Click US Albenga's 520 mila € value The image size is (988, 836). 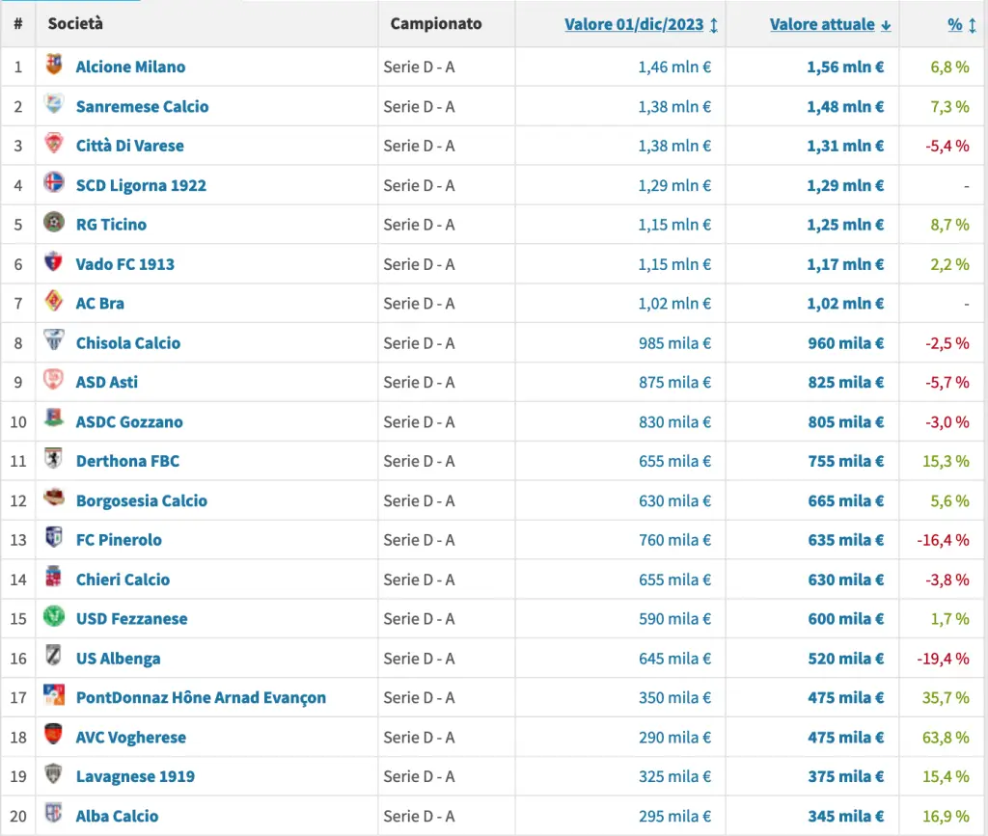(x=845, y=659)
